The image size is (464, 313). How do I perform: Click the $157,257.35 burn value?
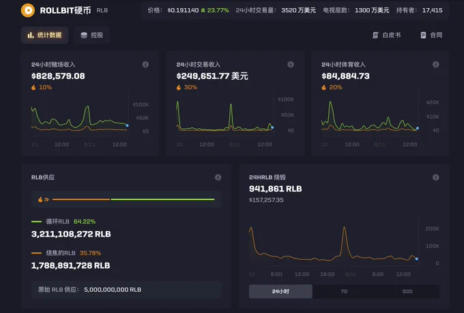tap(266, 200)
